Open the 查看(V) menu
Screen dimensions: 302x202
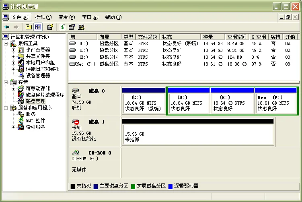67,17
